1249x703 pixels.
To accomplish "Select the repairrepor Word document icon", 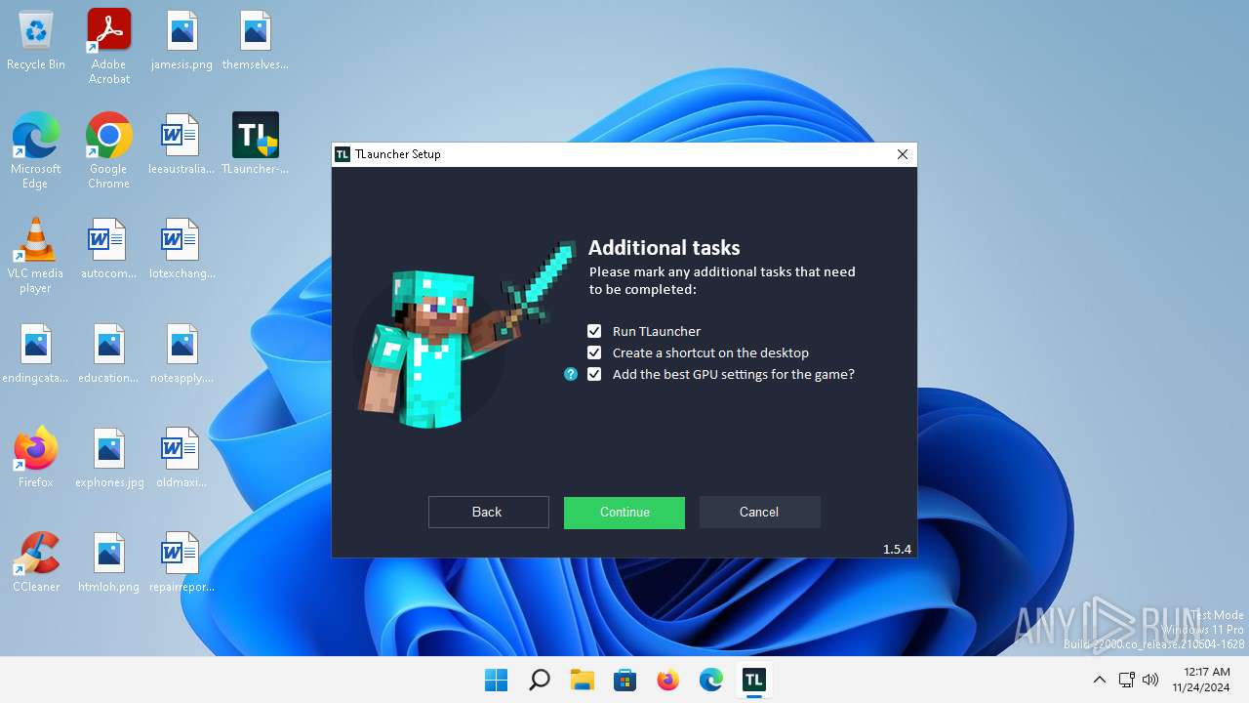I will click(182, 562).
